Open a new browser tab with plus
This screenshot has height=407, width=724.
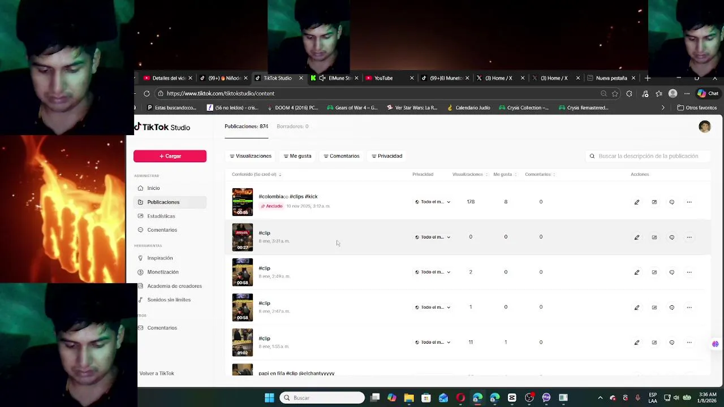pos(648,78)
